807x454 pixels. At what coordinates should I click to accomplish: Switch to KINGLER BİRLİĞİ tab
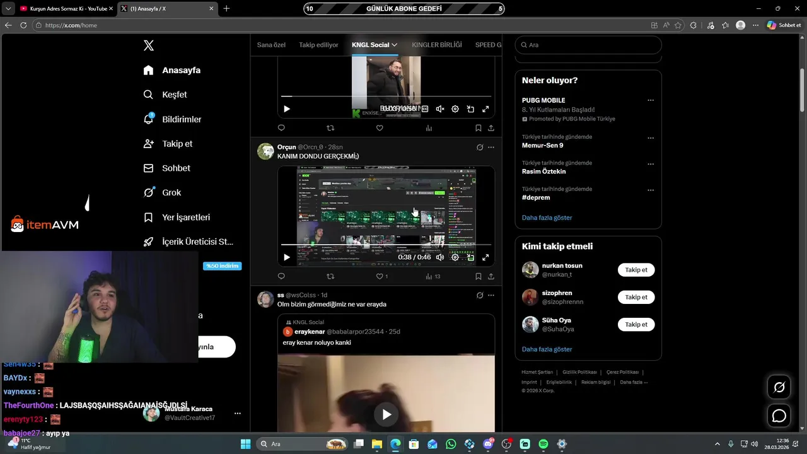(x=437, y=45)
